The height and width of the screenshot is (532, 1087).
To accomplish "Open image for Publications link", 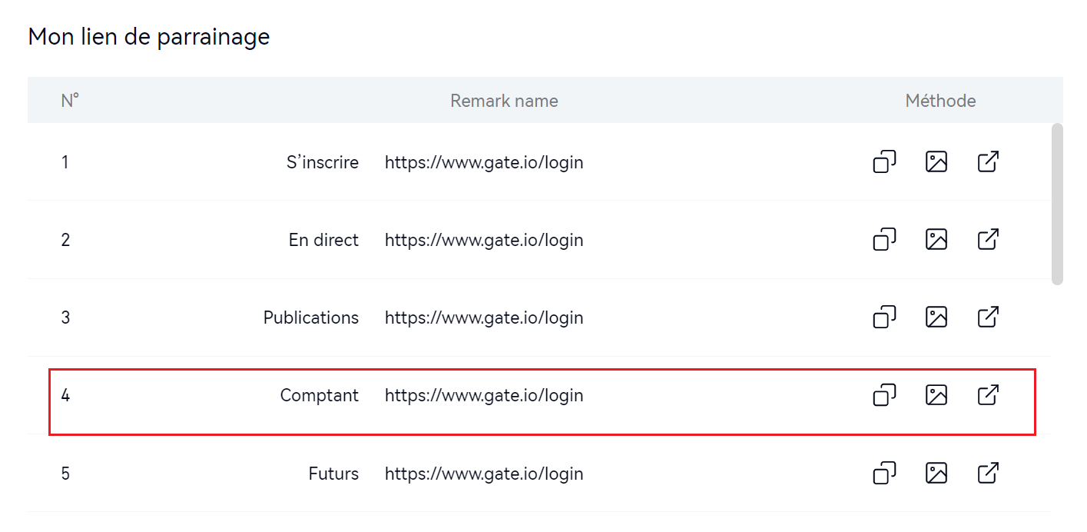I will point(936,318).
